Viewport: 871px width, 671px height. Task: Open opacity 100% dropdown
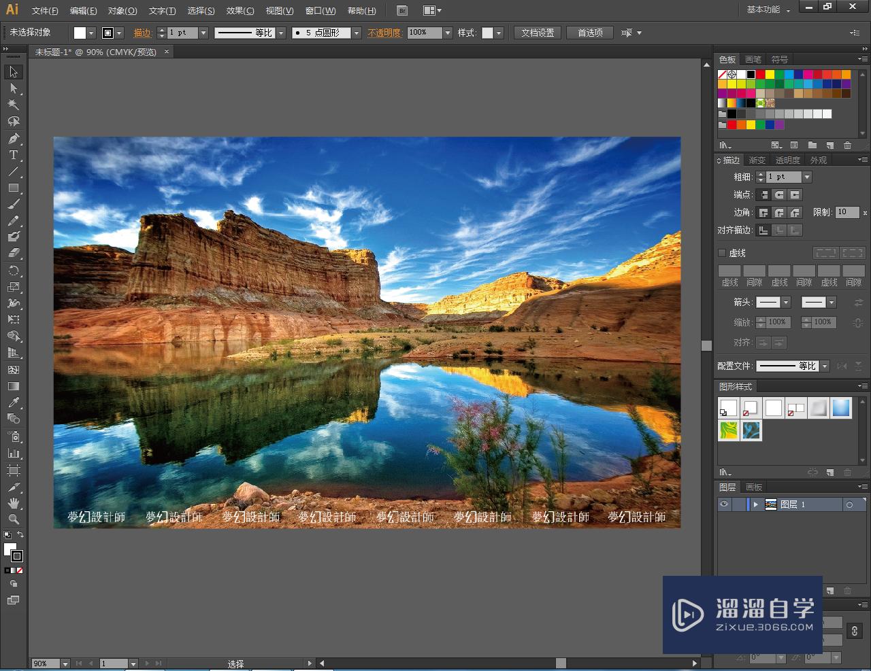(x=448, y=33)
